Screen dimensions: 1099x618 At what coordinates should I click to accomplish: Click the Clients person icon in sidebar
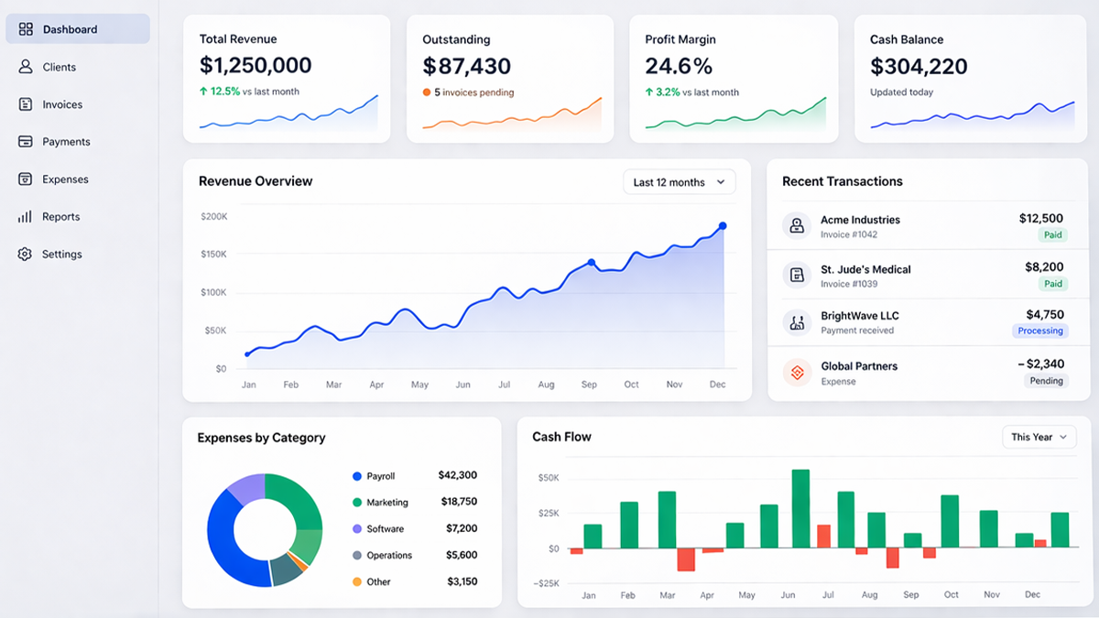pyautogui.click(x=26, y=66)
